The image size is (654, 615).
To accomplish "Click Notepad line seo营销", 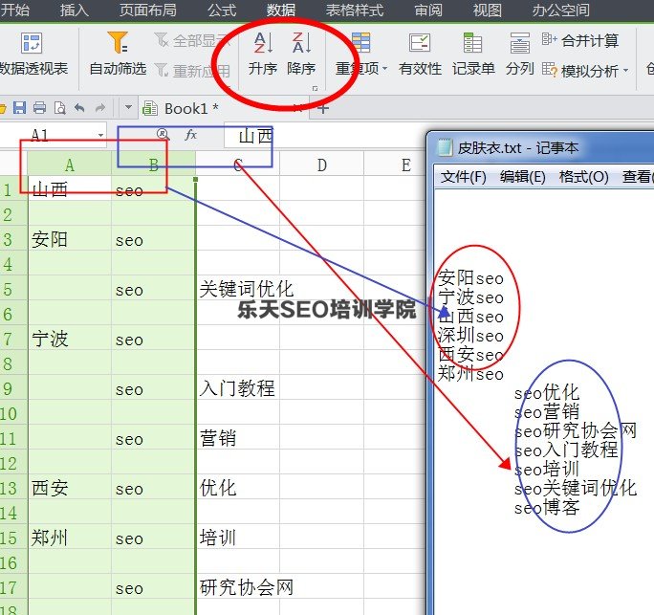I will (547, 412).
